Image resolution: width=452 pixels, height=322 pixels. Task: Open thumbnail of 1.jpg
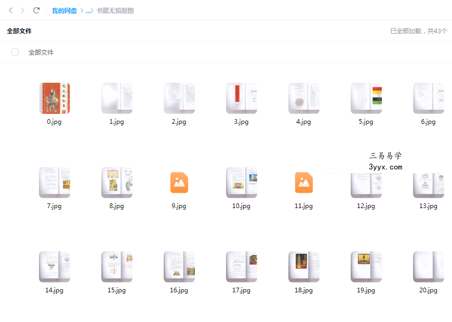pyautogui.click(x=117, y=98)
